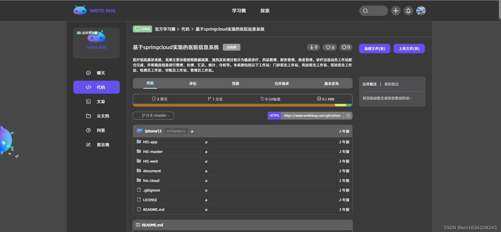Viewport: 501px width, 232px height.
Task: Click the orange language bar segment
Action: [x=234, y=105]
